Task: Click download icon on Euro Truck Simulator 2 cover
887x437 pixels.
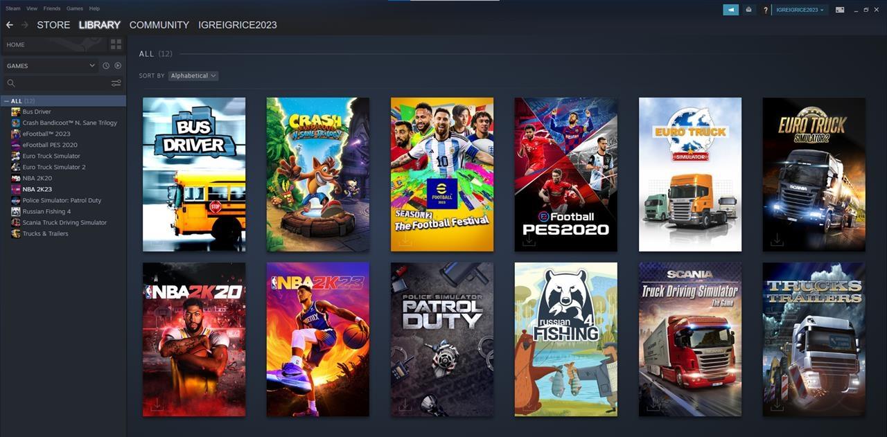Action: click(778, 240)
